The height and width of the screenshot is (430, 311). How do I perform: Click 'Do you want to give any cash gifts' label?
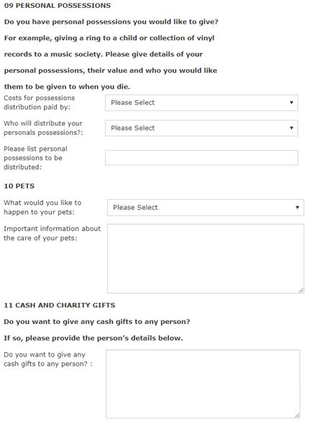coord(48,359)
